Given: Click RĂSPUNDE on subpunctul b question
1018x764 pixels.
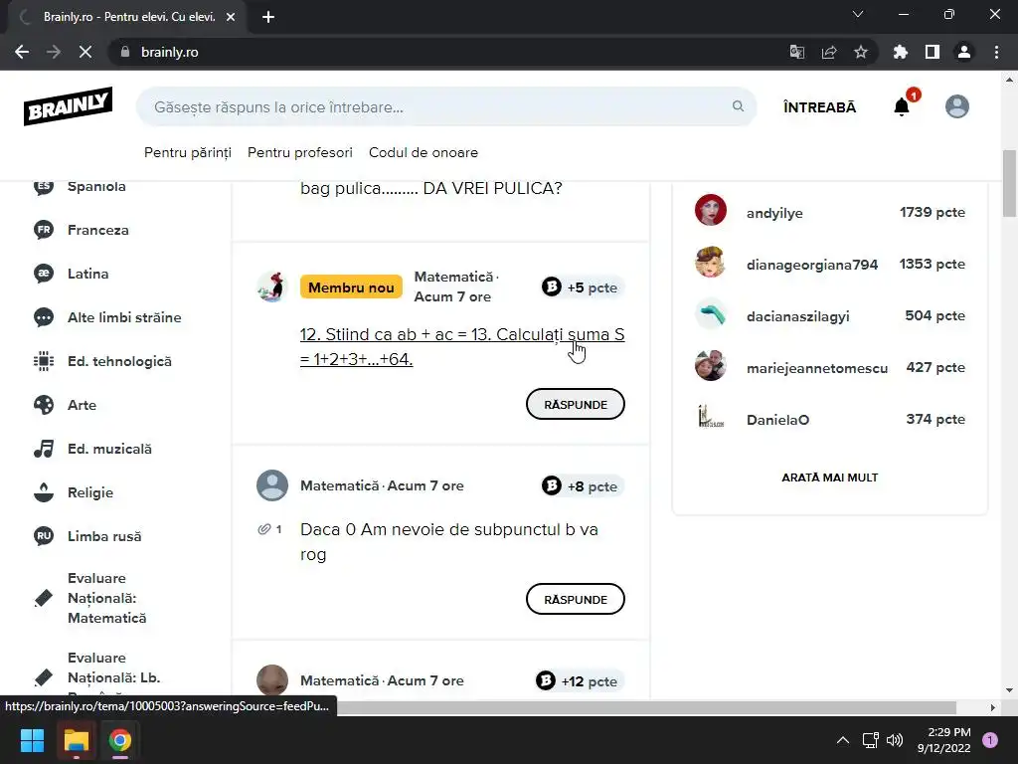Looking at the screenshot, I should [x=576, y=599].
